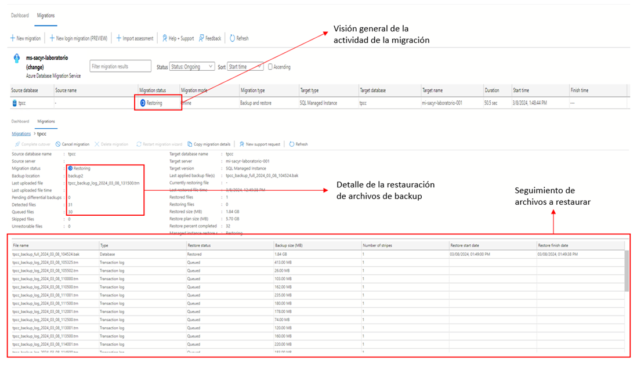637x366 pixels.
Task: Open Dashboard tab above the tpcc breadcrumb
Action: (x=20, y=121)
